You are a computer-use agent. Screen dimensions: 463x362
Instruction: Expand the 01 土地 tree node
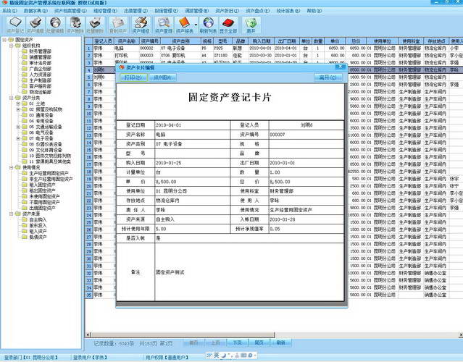coord(18,104)
